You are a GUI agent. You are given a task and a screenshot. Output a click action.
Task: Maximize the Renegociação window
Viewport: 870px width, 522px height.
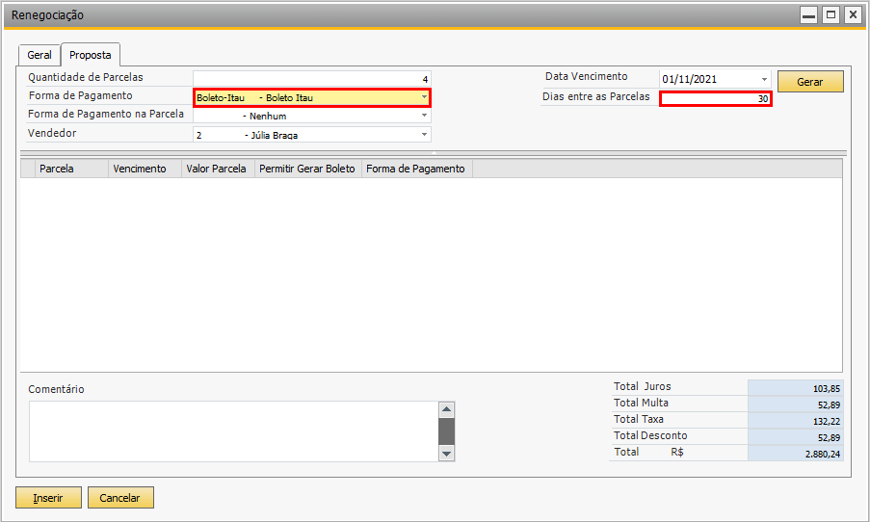coord(830,15)
